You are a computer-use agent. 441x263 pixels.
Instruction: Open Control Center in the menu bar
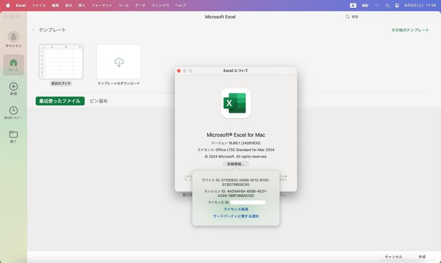[x=397, y=5]
